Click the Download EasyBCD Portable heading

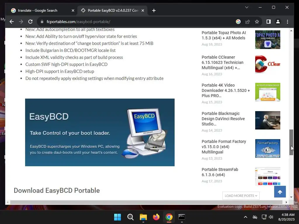57,190
